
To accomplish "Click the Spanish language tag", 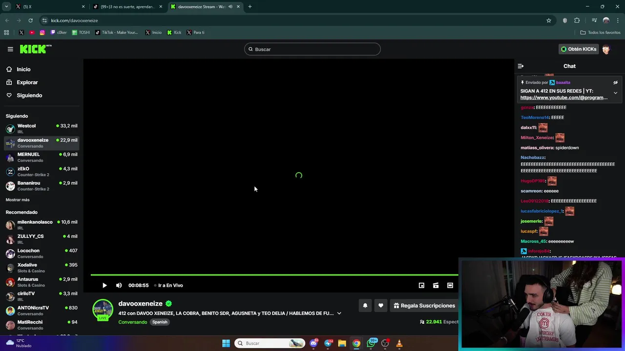I will click(160, 322).
